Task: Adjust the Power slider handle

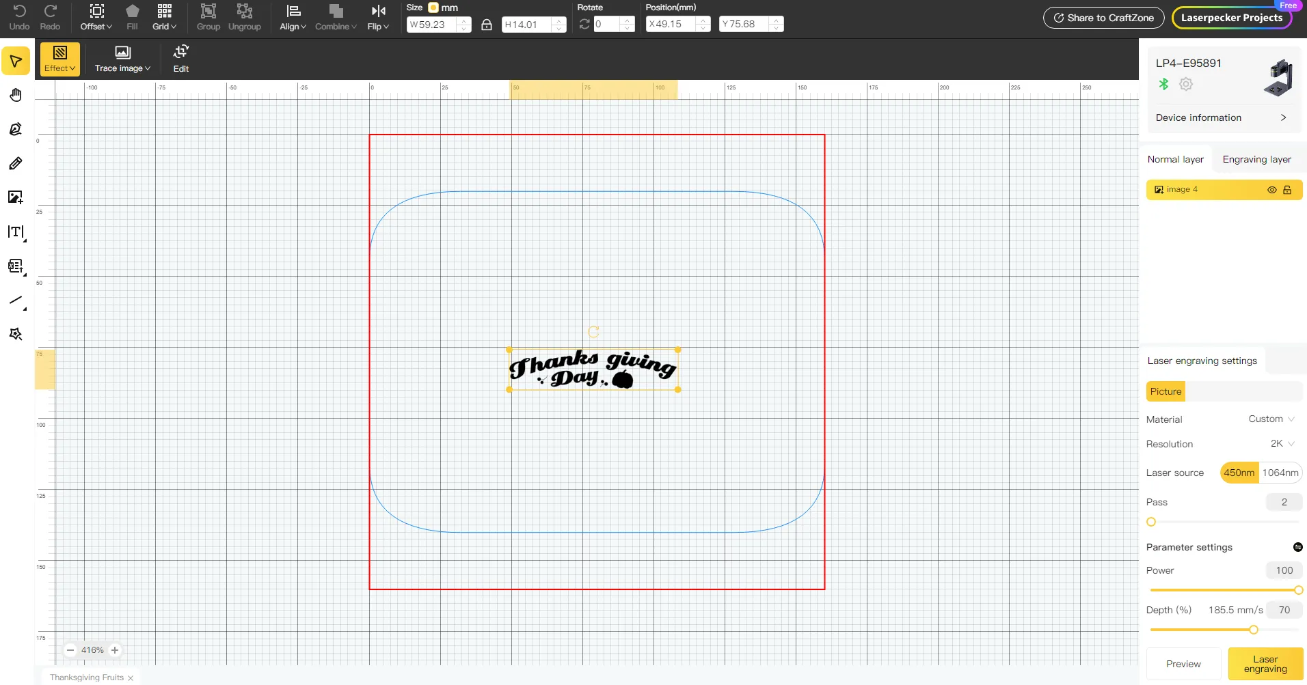Action: pyautogui.click(x=1299, y=590)
